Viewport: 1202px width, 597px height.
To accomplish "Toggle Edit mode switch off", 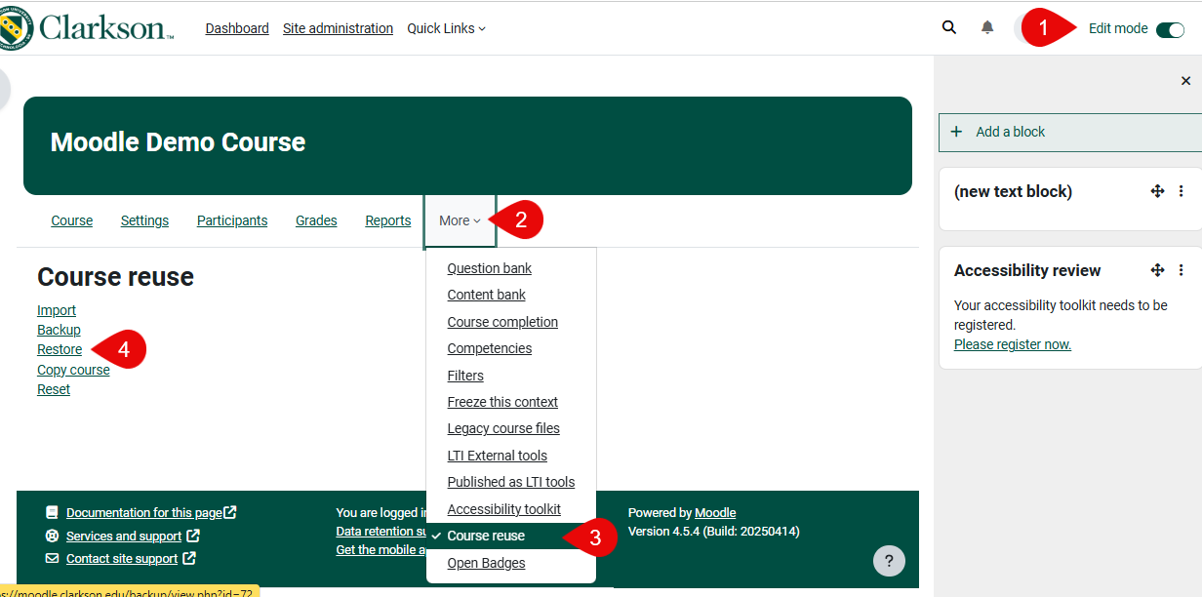I will click(x=1170, y=29).
